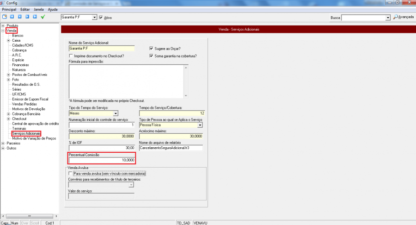Screen dimensions: 416x225
Task: Click the % de IOF field
Action: (102, 148)
